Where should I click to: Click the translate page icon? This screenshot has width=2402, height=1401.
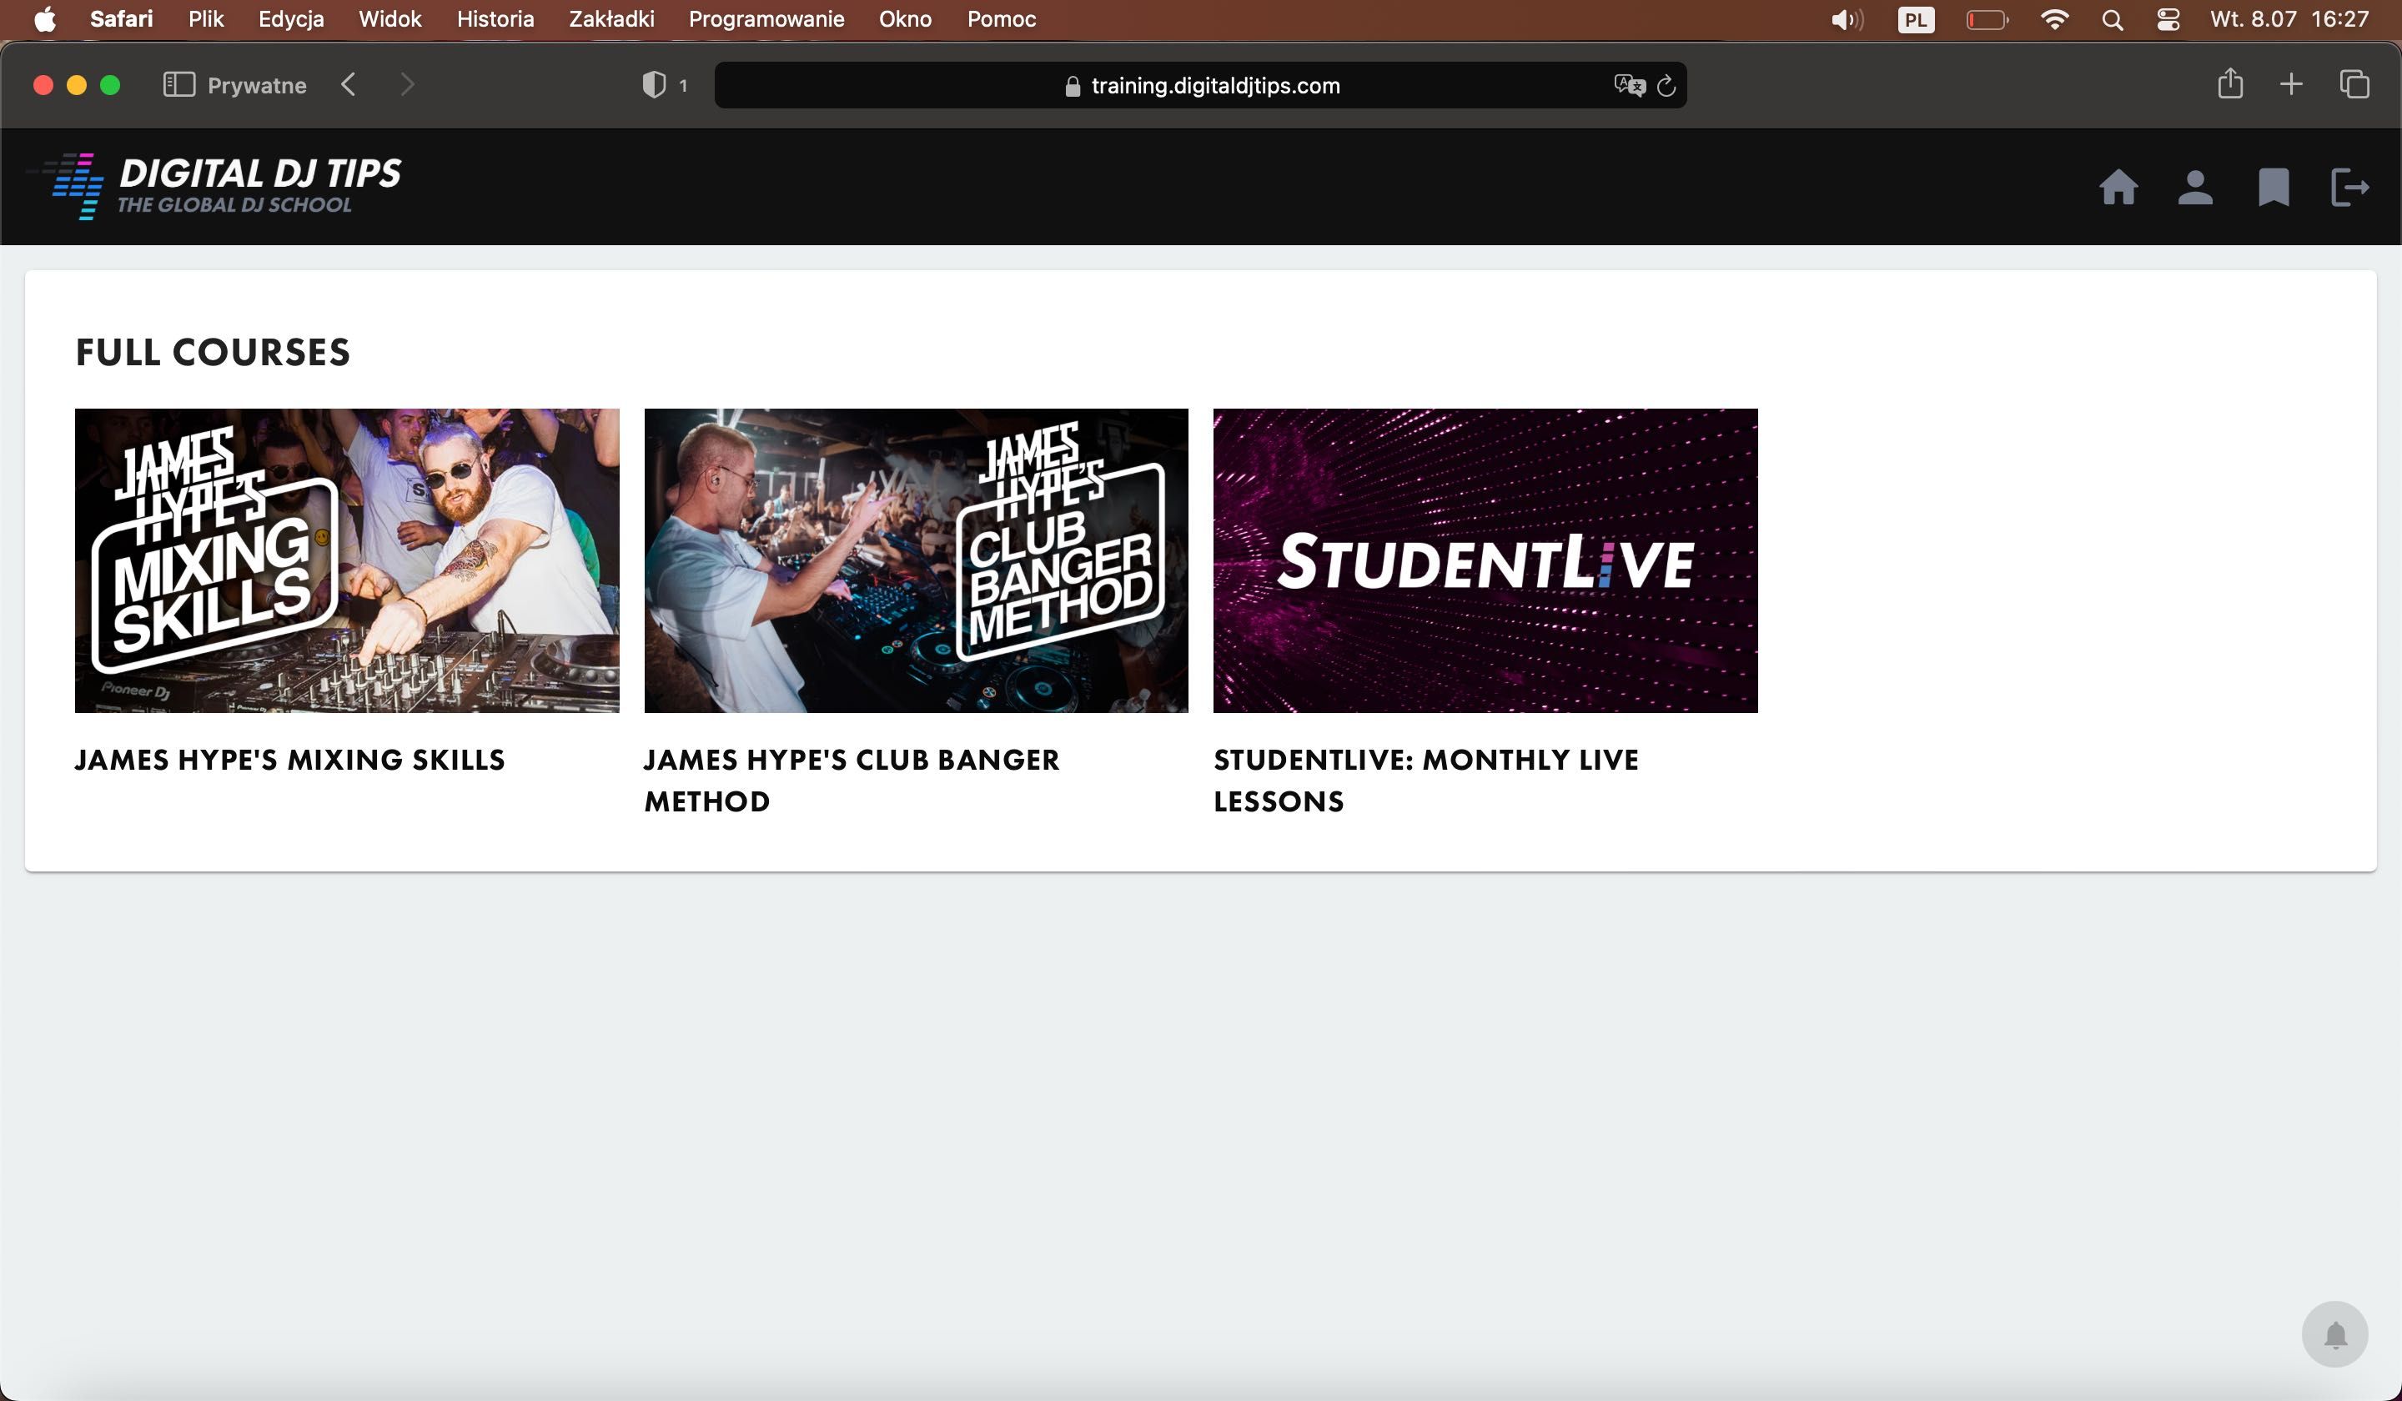point(1629,86)
